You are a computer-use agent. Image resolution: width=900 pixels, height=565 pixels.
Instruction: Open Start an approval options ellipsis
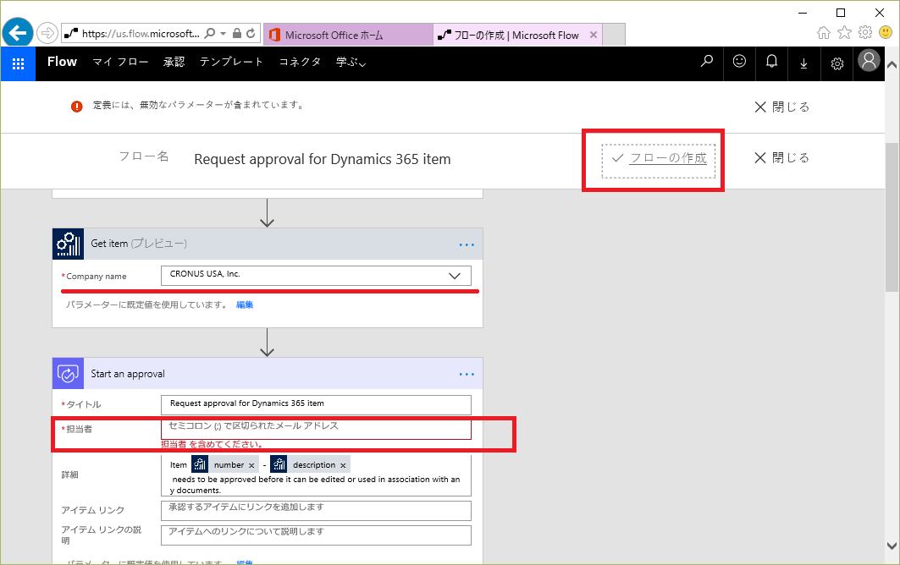pos(467,373)
